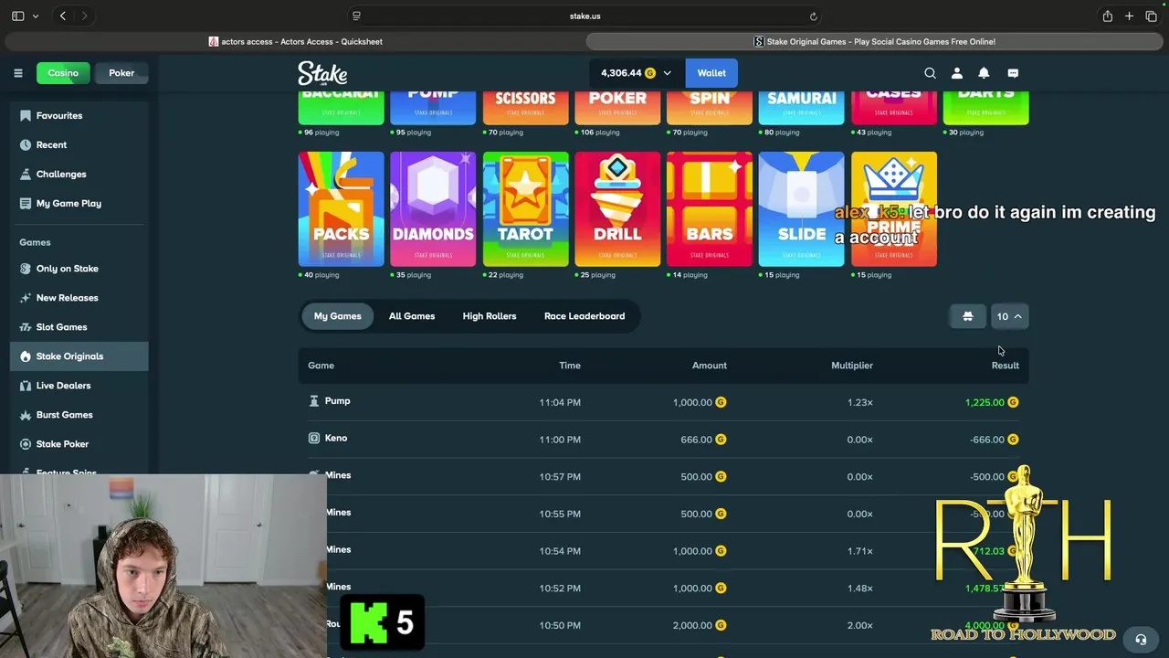The image size is (1169, 658).
Task: Select the My Games tab
Action: point(338,316)
